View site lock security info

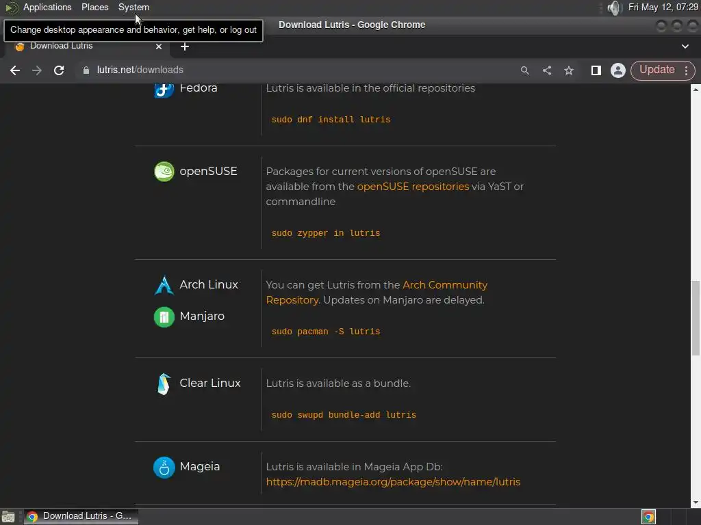(x=86, y=70)
